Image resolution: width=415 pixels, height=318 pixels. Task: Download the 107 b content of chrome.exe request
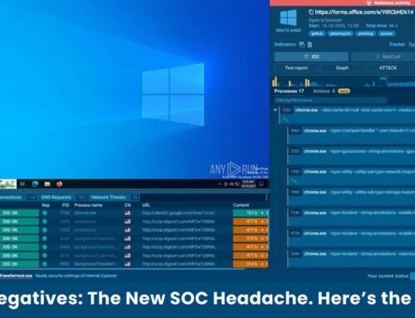pyautogui.click(x=262, y=213)
